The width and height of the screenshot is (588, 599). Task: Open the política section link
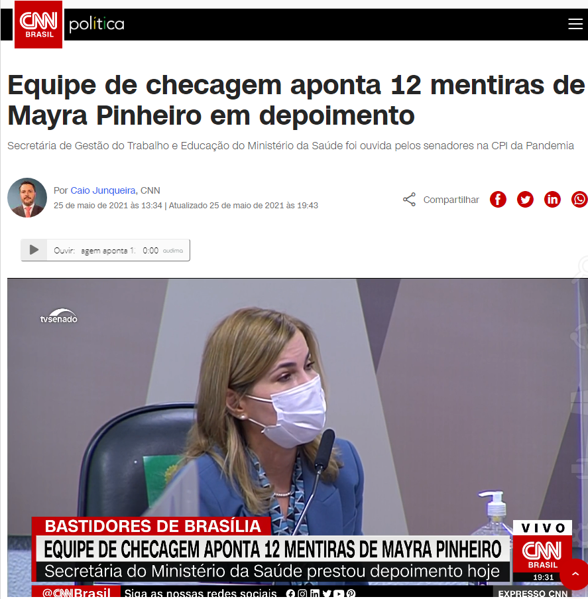click(x=97, y=24)
